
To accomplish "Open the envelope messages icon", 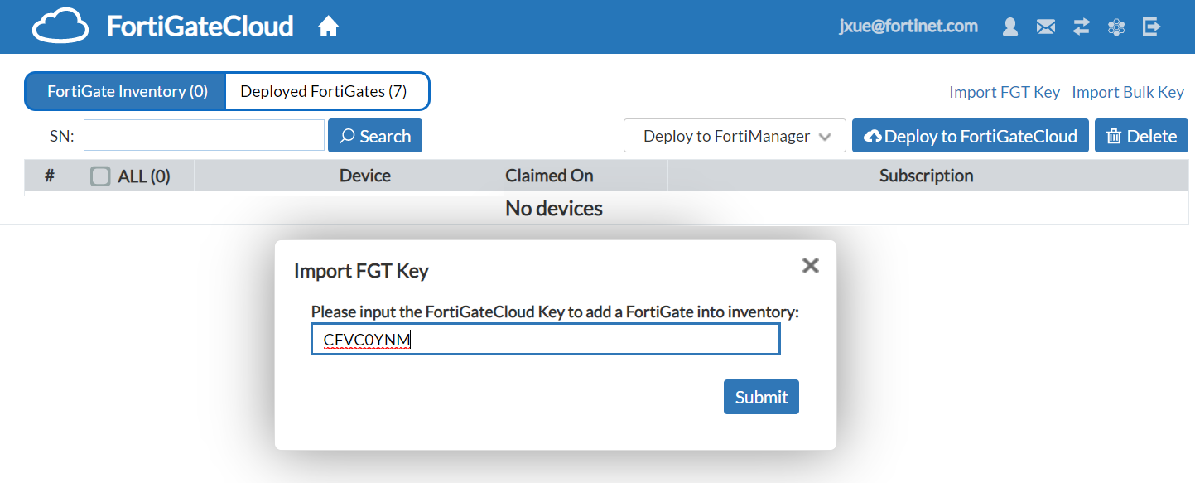I will click(1046, 27).
